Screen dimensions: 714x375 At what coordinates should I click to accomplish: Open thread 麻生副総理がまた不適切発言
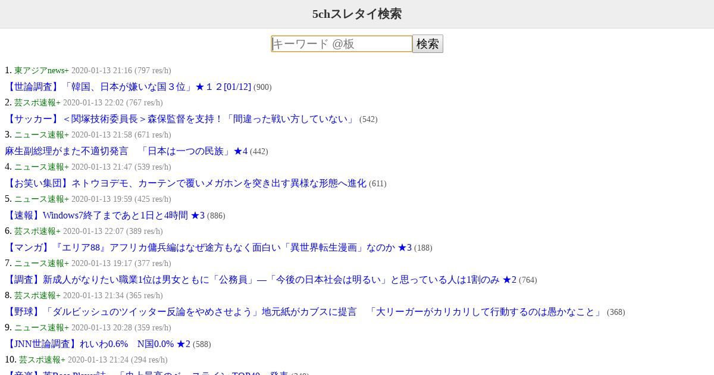coord(126,151)
